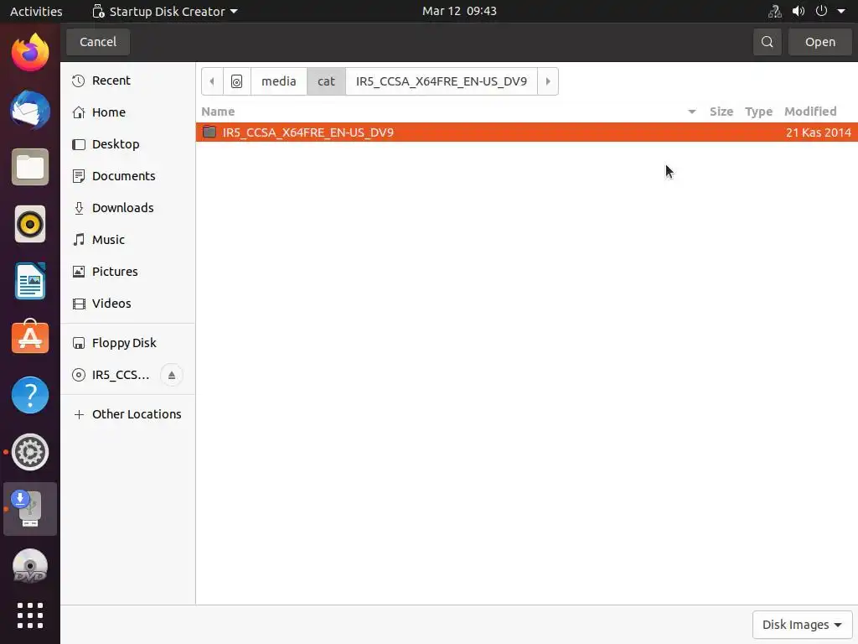Open Firefox from the dock
This screenshot has height=644, width=858.
tap(30, 53)
